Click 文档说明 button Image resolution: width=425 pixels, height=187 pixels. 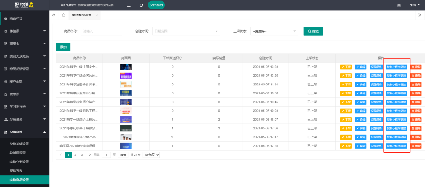(x=156, y=5)
